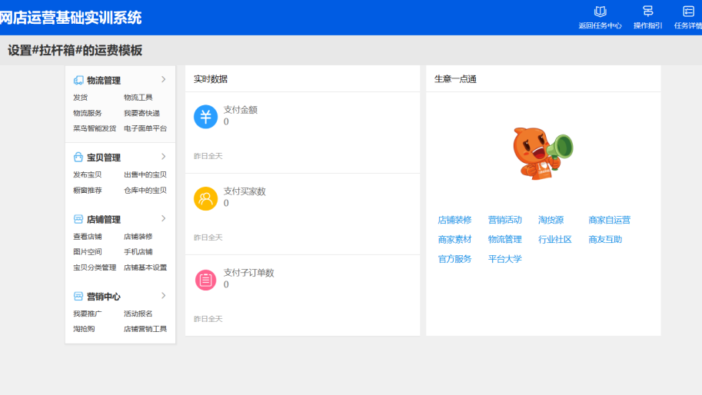This screenshot has height=395, width=702.
Task: Click the 返回任务中心 label
Action: [600, 25]
